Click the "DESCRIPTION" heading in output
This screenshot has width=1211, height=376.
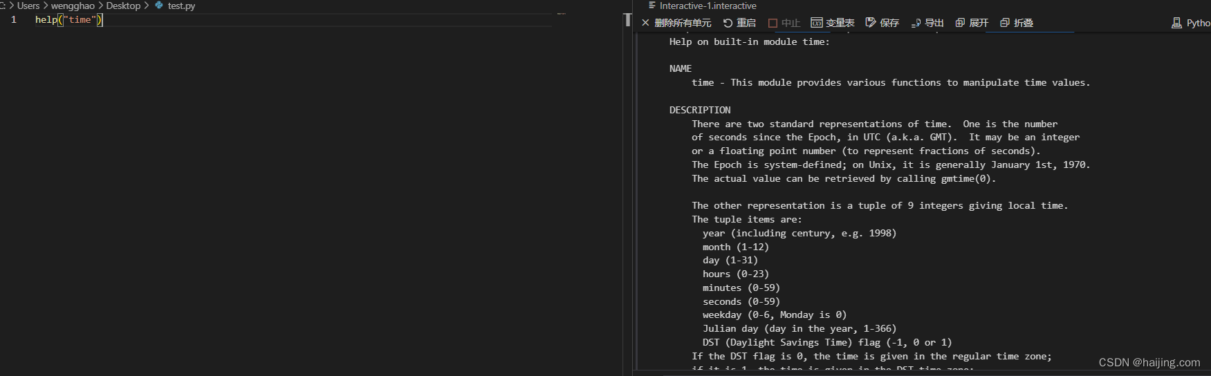tap(700, 110)
